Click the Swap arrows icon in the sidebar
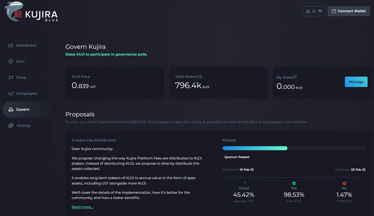This screenshot has width=374, height=216. pos(11,77)
